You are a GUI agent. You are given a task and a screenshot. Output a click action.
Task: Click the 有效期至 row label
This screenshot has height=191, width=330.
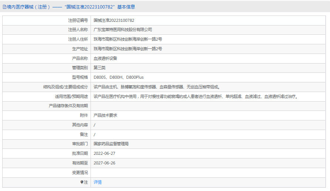(80, 163)
